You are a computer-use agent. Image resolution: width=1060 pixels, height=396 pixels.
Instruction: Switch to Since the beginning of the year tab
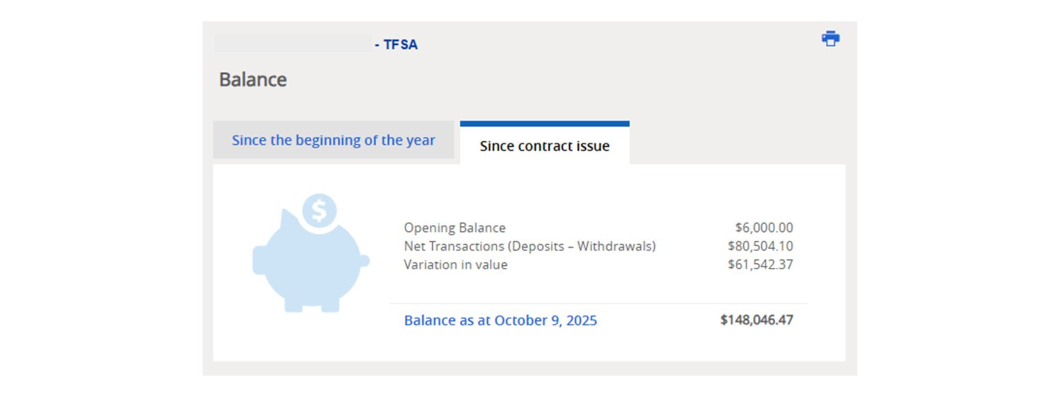pyautogui.click(x=333, y=140)
